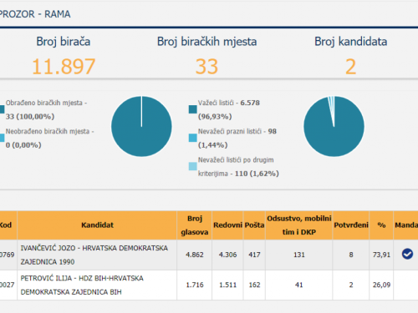Click the Kandidat column header
418x313 pixels.
coord(97,225)
